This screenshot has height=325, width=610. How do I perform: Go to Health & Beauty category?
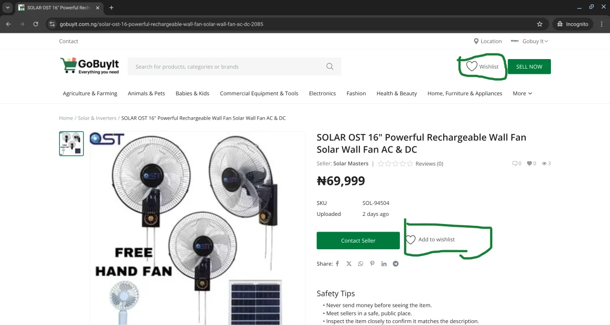(396, 93)
